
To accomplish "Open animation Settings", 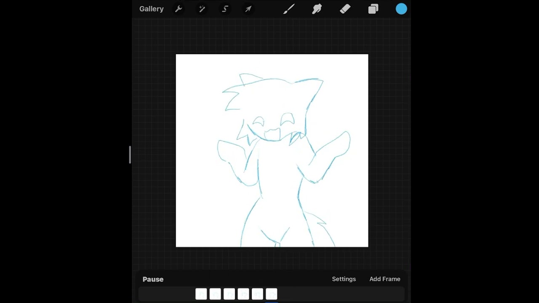I will (344, 279).
